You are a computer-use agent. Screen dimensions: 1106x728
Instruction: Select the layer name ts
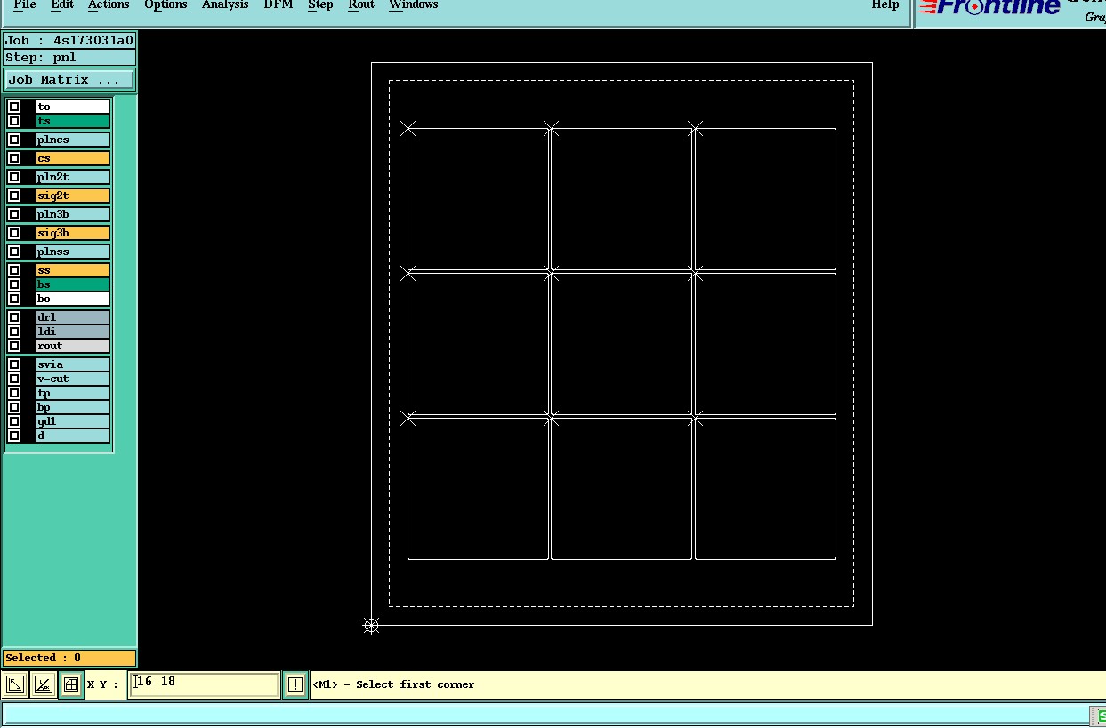coord(72,121)
